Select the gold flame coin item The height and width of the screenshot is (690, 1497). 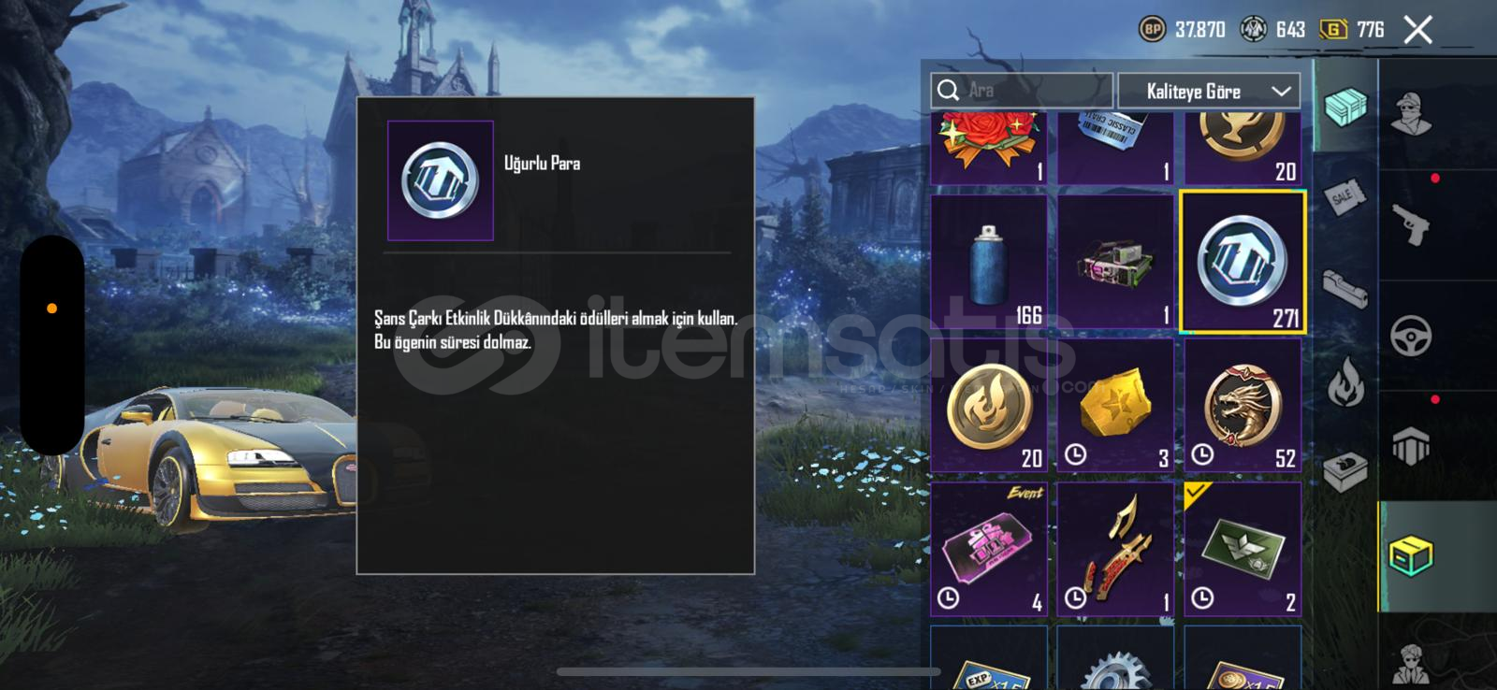pyautogui.click(x=988, y=406)
